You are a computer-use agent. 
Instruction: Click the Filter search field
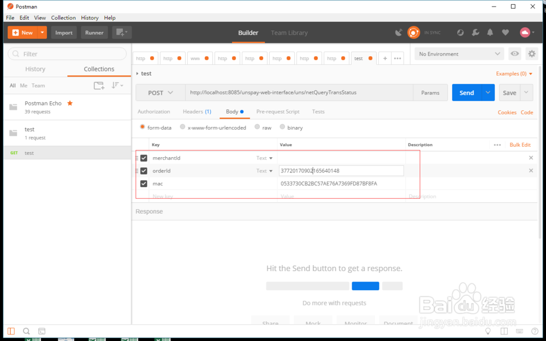pyautogui.click(x=67, y=54)
